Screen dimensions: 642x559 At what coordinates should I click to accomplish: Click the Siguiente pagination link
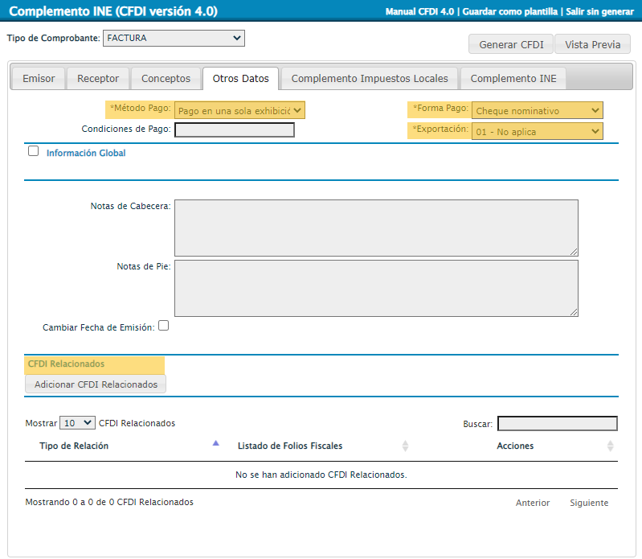click(589, 503)
